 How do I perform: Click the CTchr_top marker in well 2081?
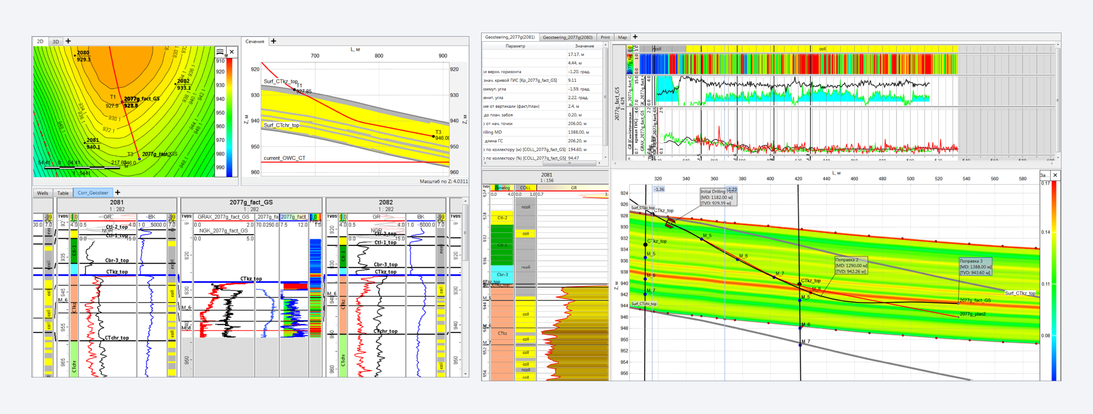pyautogui.click(x=117, y=338)
